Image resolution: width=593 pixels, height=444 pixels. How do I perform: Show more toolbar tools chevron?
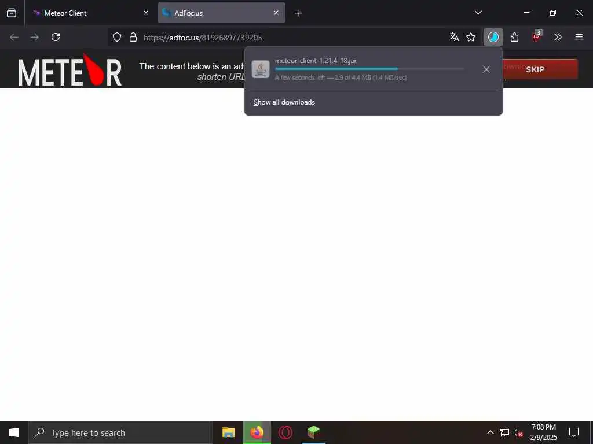coord(558,37)
